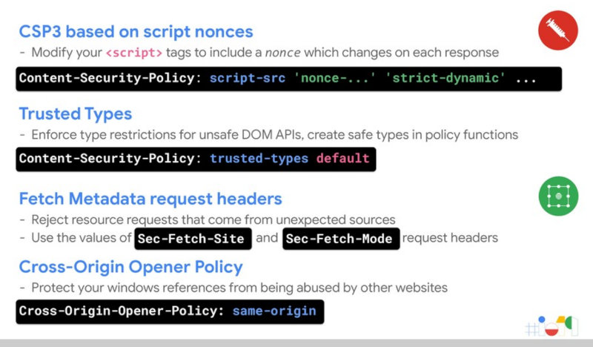
Task: Click the blue 'same-origin' value
Action: (x=274, y=311)
